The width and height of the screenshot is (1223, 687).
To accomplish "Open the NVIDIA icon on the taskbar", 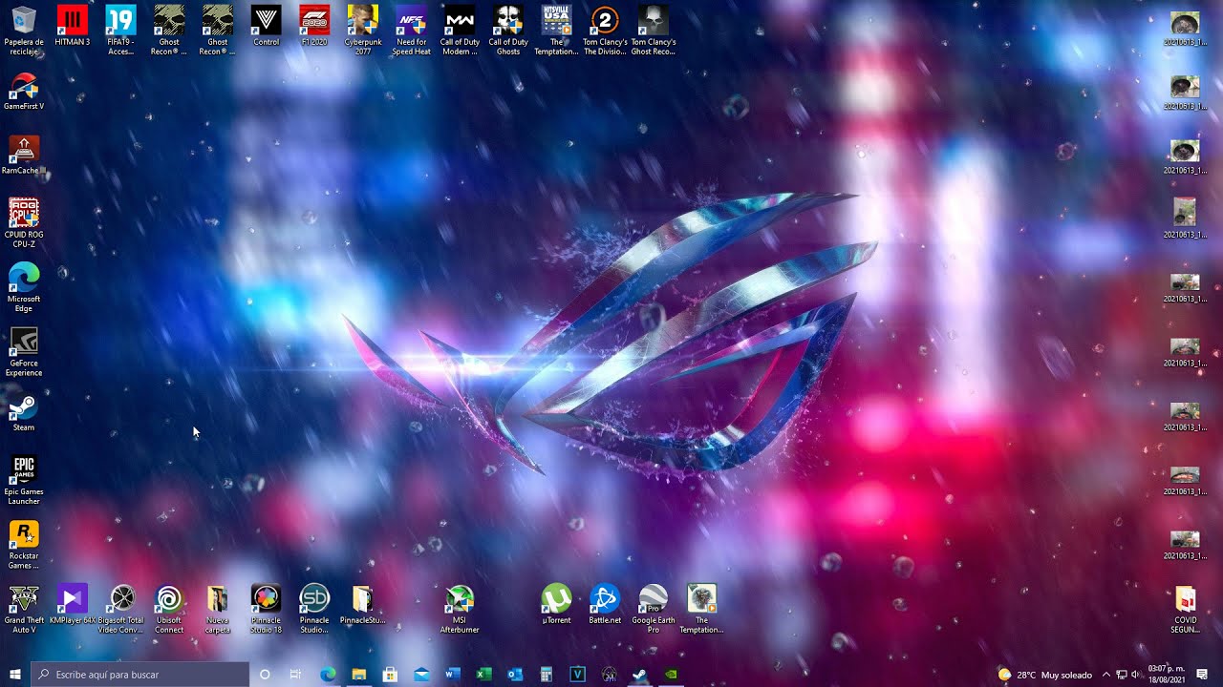I will (x=672, y=675).
